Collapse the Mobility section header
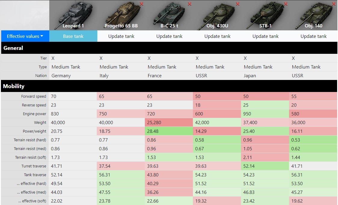Viewport: 338px width, 205px height. point(14,86)
